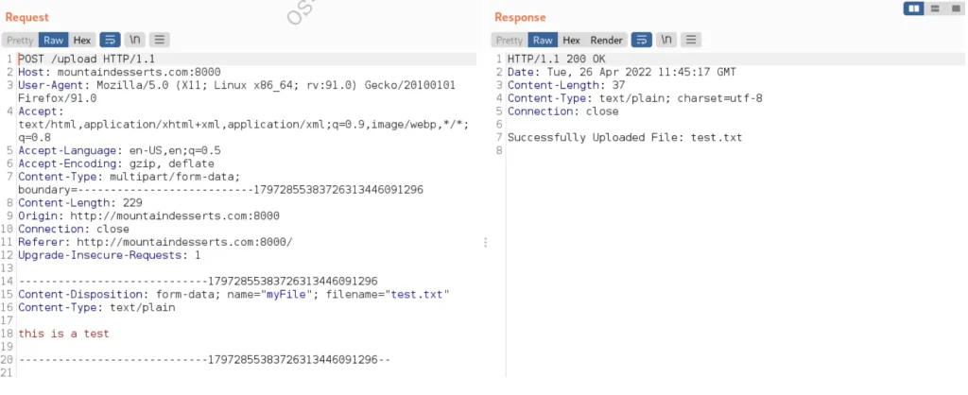Viewport: 968px width, 395px height.
Task: Open the Hex tab in Response
Action: click(x=571, y=40)
